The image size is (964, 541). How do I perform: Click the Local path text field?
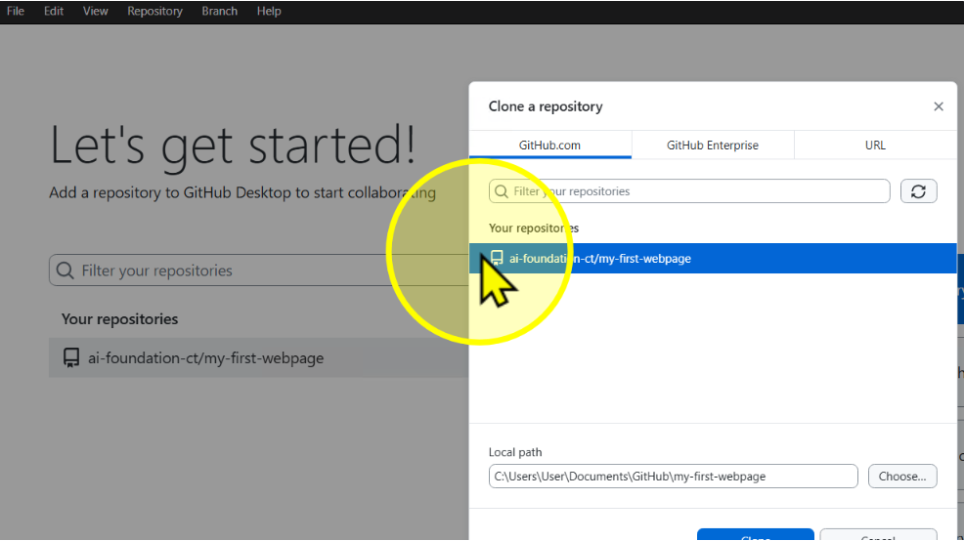point(674,476)
